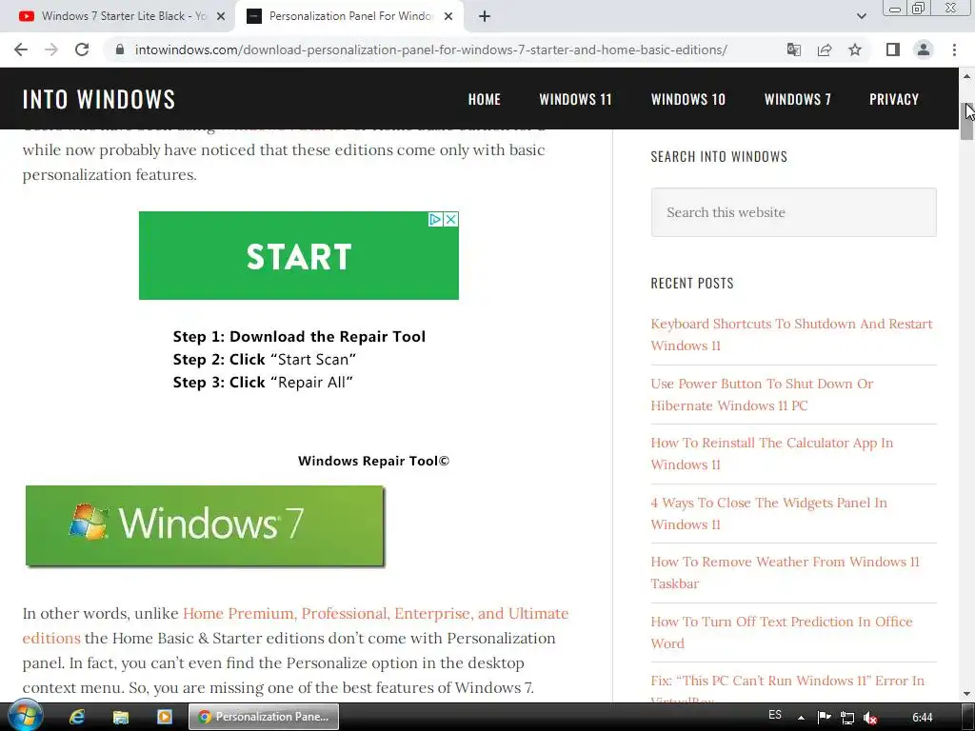Bookmark this page with the star icon
Image resolution: width=975 pixels, height=731 pixels.
click(855, 49)
